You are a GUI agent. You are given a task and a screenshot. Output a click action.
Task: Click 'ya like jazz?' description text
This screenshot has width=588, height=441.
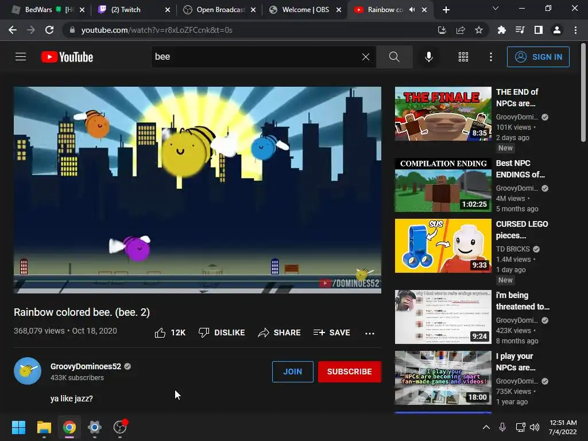[x=72, y=399]
